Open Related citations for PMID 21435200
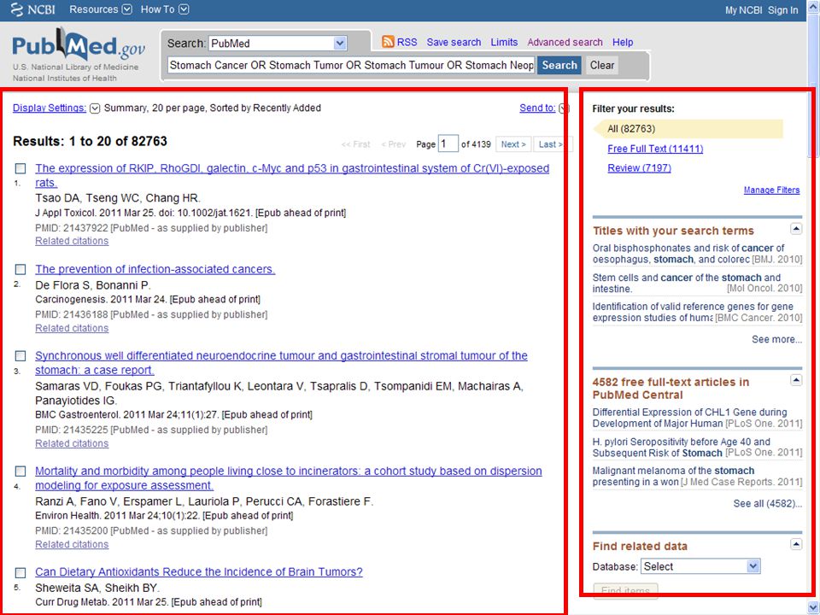 [x=72, y=544]
